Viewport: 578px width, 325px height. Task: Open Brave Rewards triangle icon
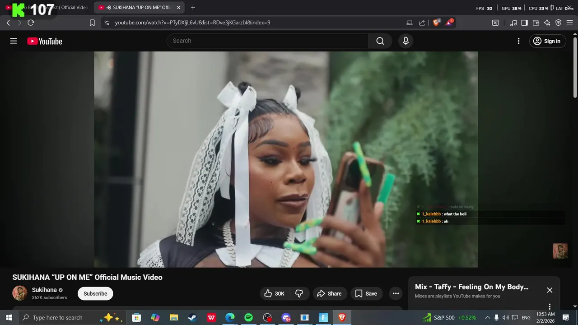pos(449,22)
